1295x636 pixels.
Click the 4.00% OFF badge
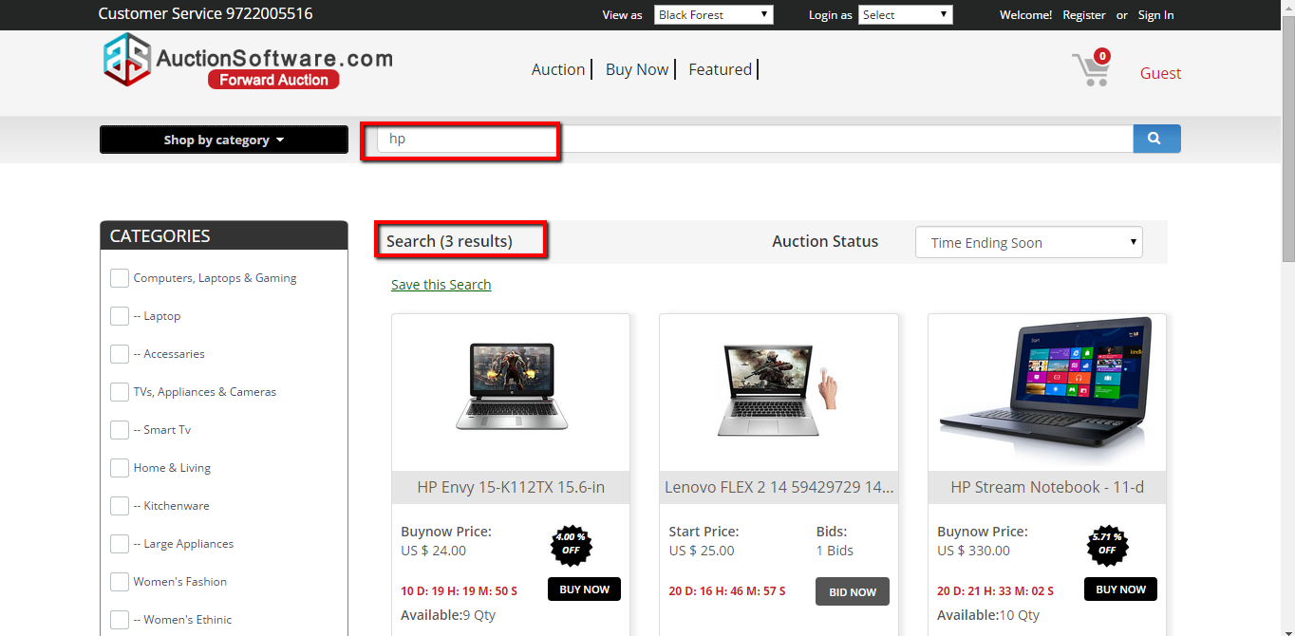(x=571, y=544)
